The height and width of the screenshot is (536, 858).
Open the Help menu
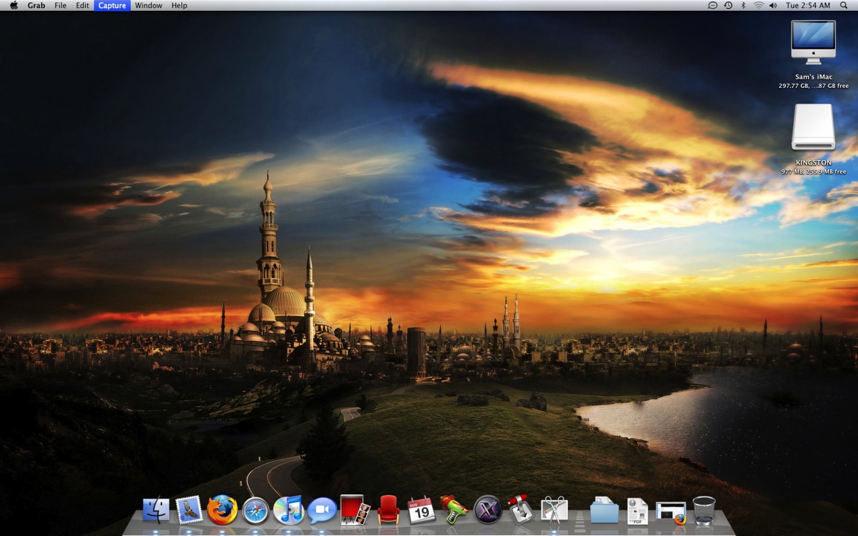click(179, 5)
